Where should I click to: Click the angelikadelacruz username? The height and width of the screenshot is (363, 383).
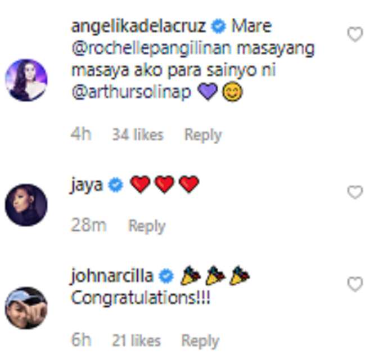pos(138,26)
